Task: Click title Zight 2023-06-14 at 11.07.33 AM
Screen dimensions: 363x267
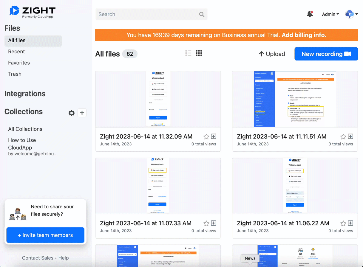Action: click(146, 223)
